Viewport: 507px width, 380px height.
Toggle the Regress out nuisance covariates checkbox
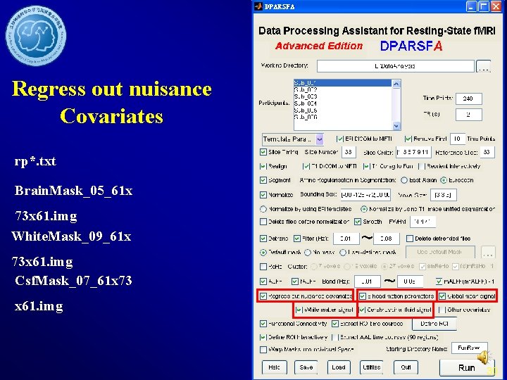263,296
